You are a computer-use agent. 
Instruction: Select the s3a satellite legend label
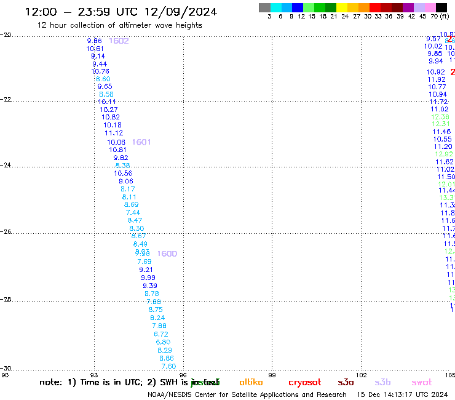pyautogui.click(x=346, y=382)
